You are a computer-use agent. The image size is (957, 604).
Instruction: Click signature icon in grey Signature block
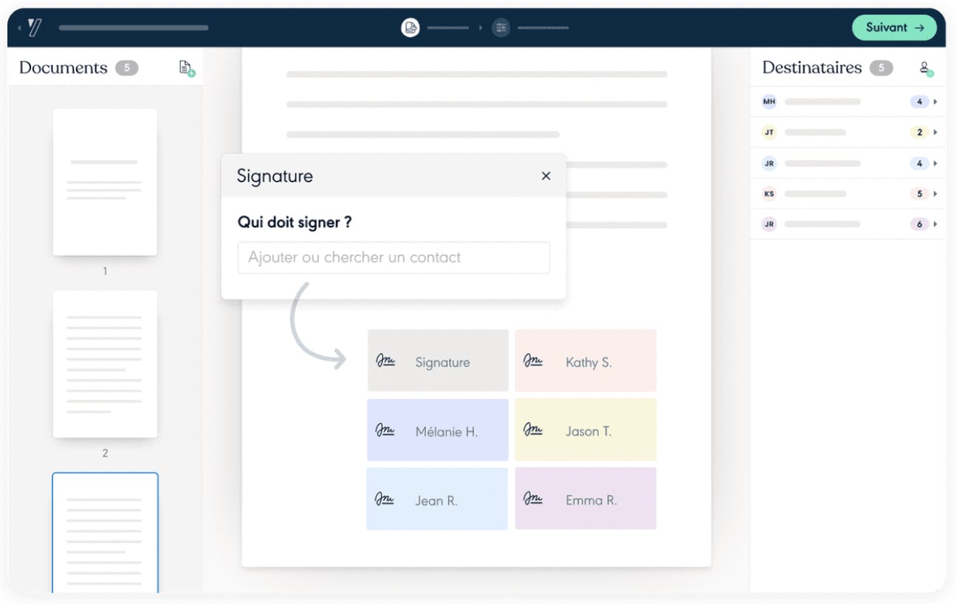coord(385,360)
